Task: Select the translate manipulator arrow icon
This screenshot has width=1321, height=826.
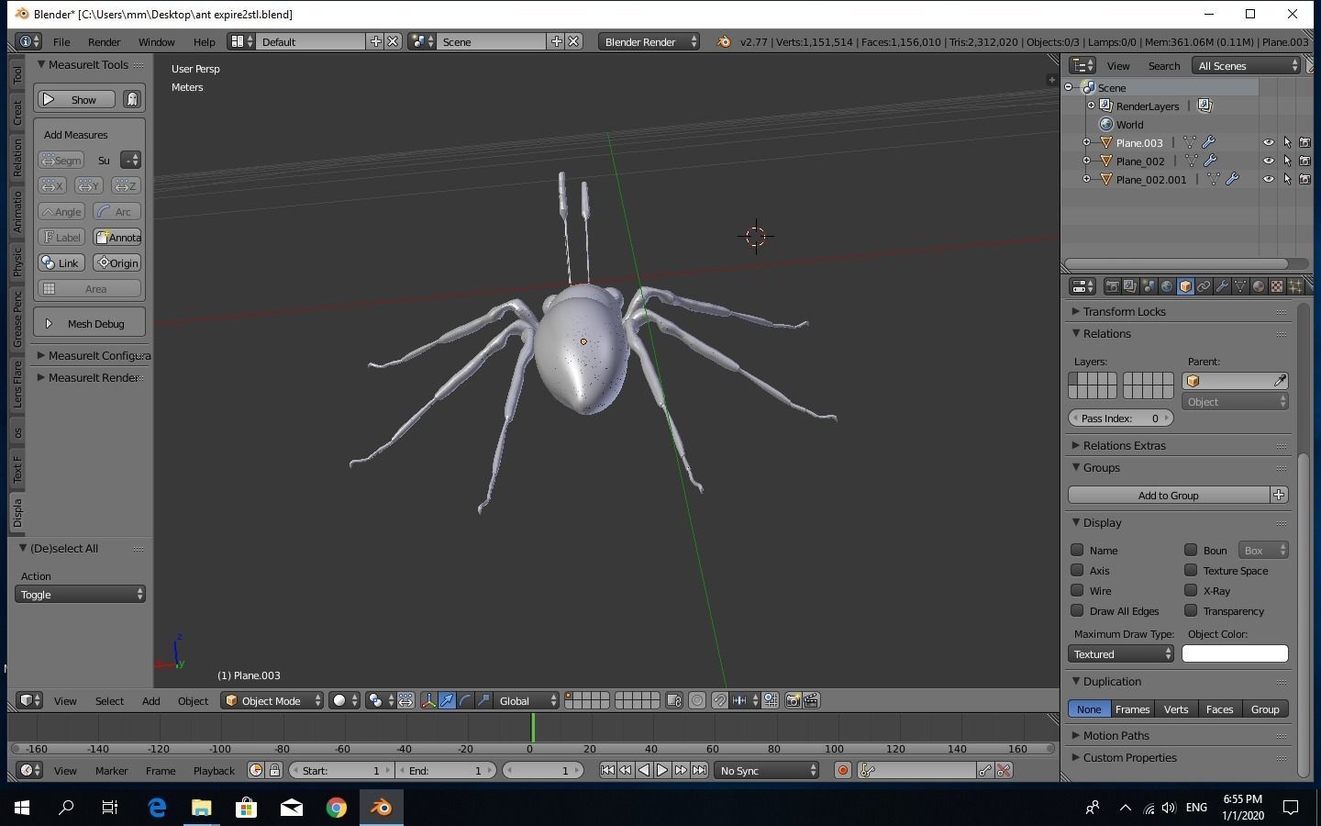Action: tap(447, 700)
